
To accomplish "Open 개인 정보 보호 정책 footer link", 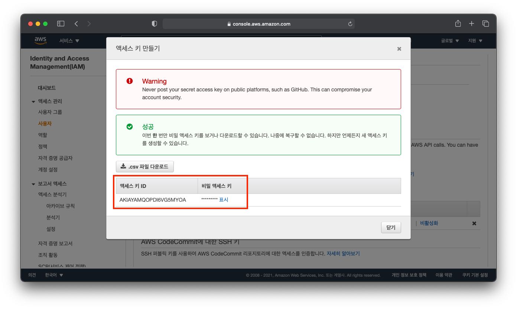I will (x=409, y=275).
